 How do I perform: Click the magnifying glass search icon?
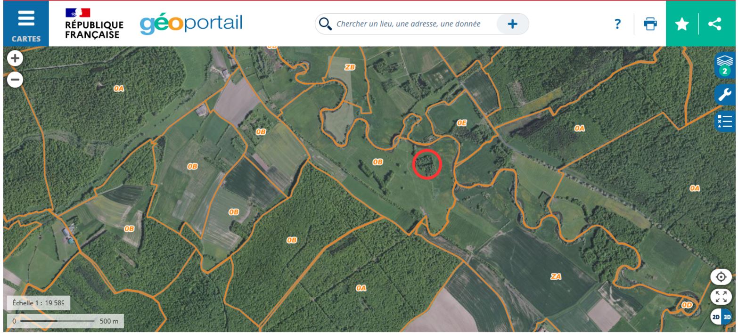(x=325, y=24)
